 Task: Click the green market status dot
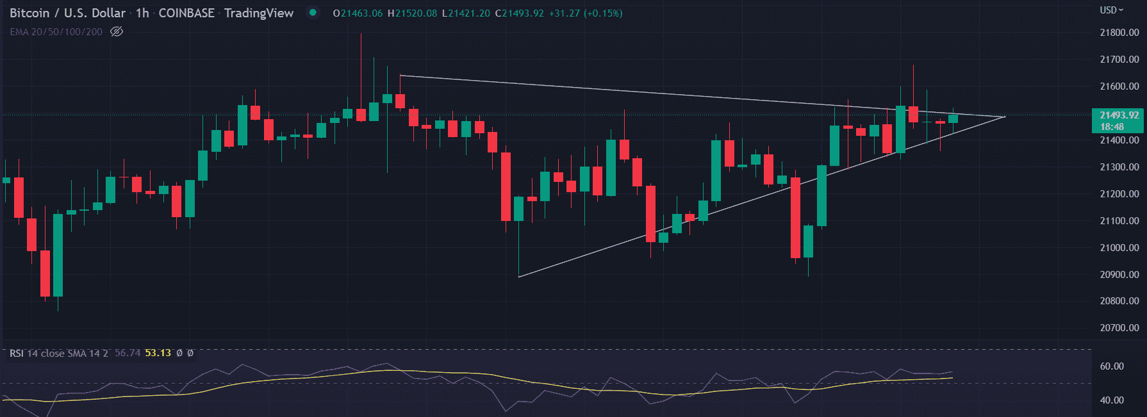coord(313,12)
